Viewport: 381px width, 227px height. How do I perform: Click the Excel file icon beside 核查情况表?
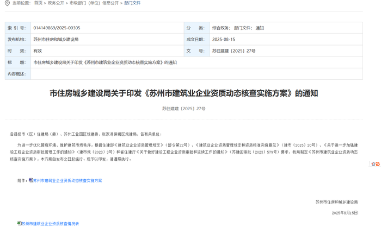(x=20, y=223)
